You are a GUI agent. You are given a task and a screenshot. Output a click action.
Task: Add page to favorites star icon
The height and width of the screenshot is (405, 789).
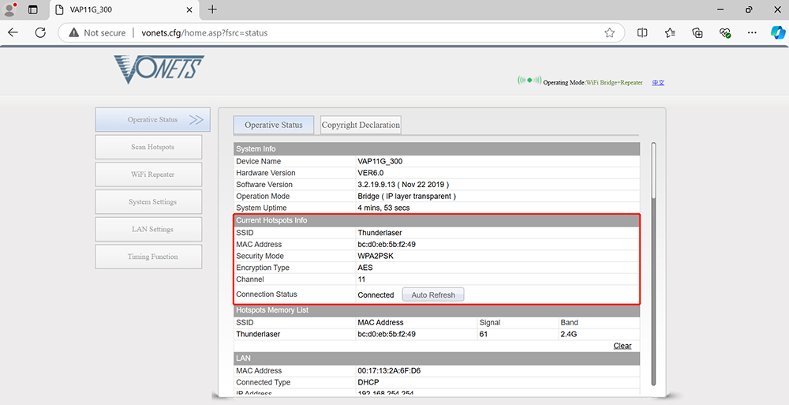point(609,33)
